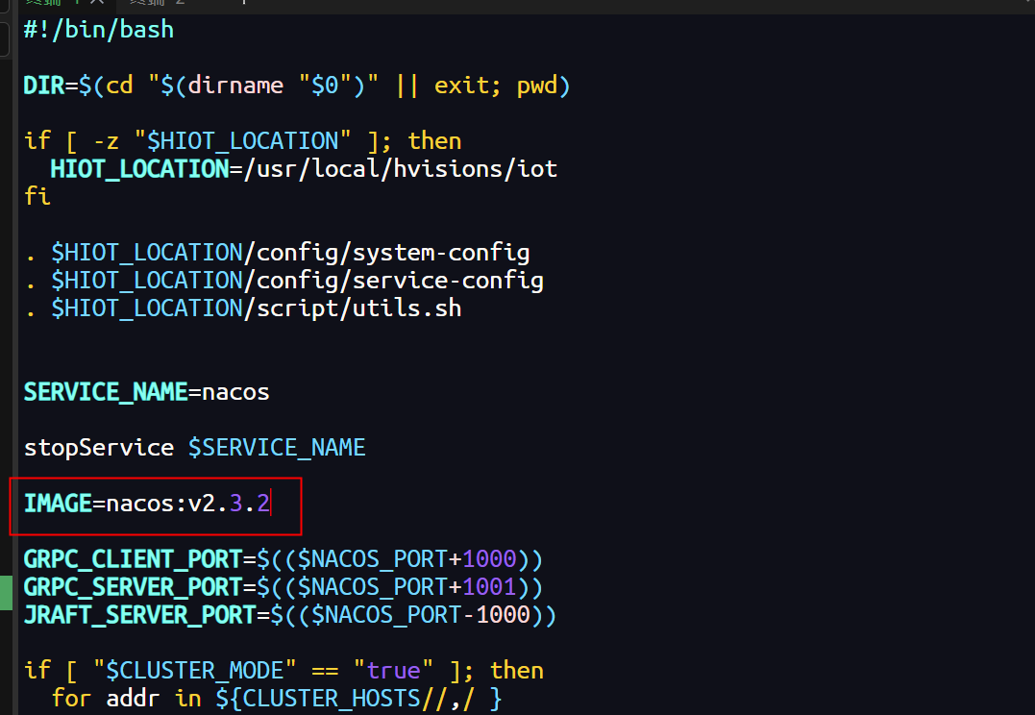Screen dimensions: 1035x715
Task: Click 'exit;' on the DIR line
Action: (467, 86)
